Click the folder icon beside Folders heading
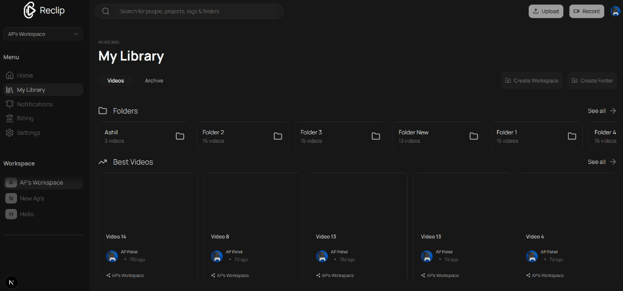Image resolution: width=623 pixels, height=291 pixels. coord(103,111)
